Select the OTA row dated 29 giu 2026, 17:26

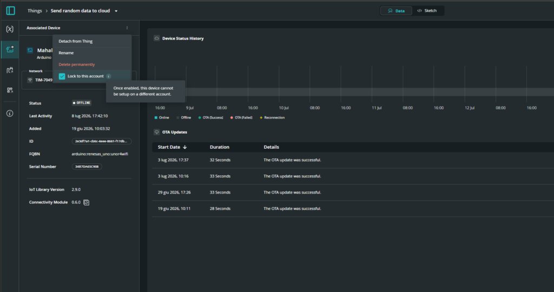(x=353, y=193)
